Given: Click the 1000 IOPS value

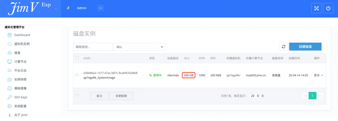Looking at the screenshot, I should pyautogui.click(x=202, y=75).
